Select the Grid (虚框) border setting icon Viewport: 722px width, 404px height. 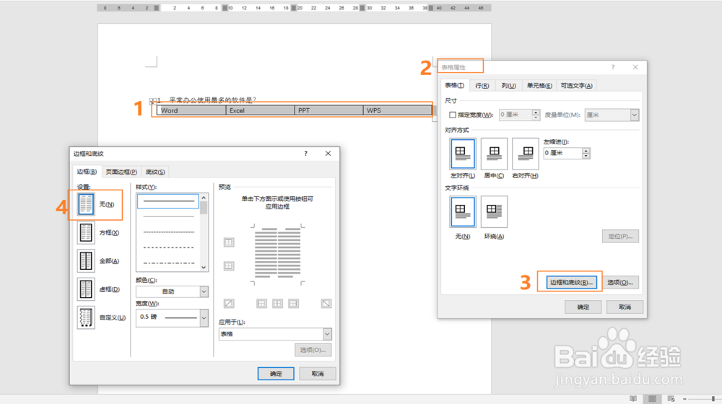tap(86, 289)
